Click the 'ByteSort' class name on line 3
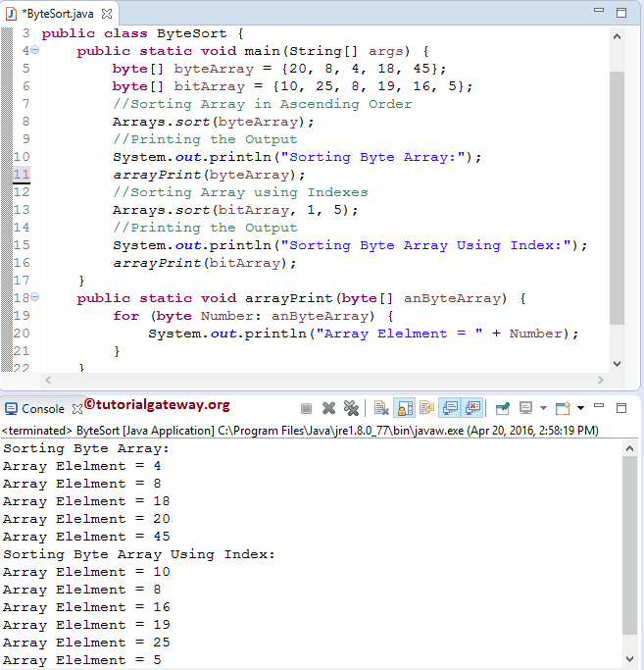 pos(192,33)
